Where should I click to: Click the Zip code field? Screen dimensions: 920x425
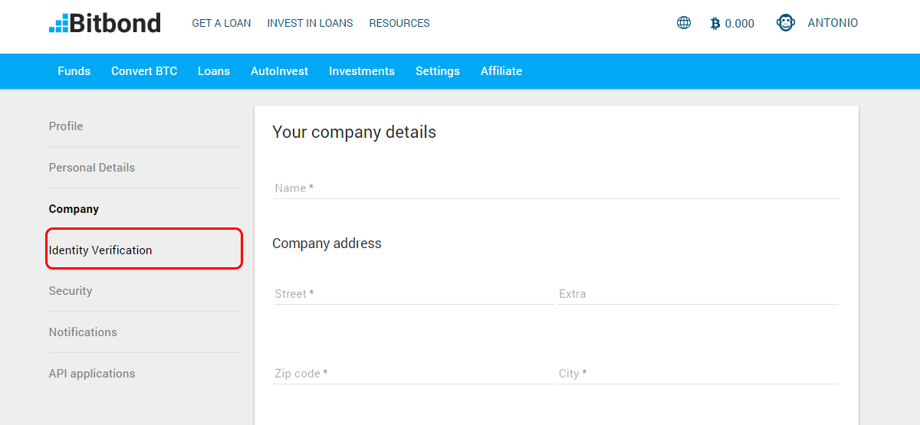click(x=414, y=373)
